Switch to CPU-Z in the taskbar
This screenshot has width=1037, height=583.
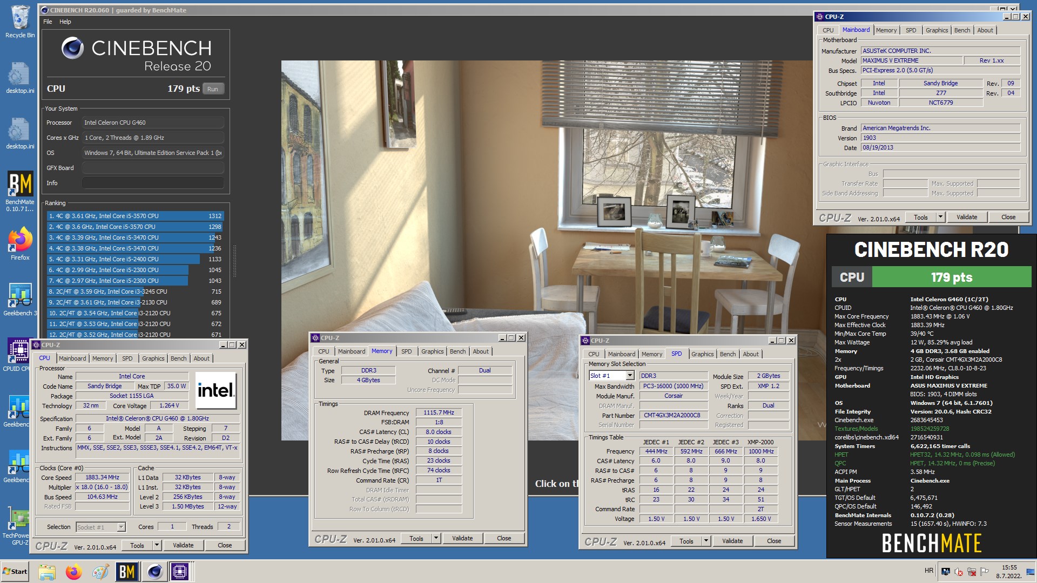point(180,572)
